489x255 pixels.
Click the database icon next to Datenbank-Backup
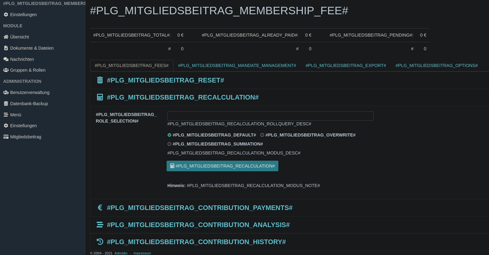tap(6, 104)
